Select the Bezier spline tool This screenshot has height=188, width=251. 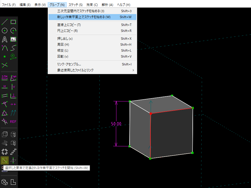13,48
